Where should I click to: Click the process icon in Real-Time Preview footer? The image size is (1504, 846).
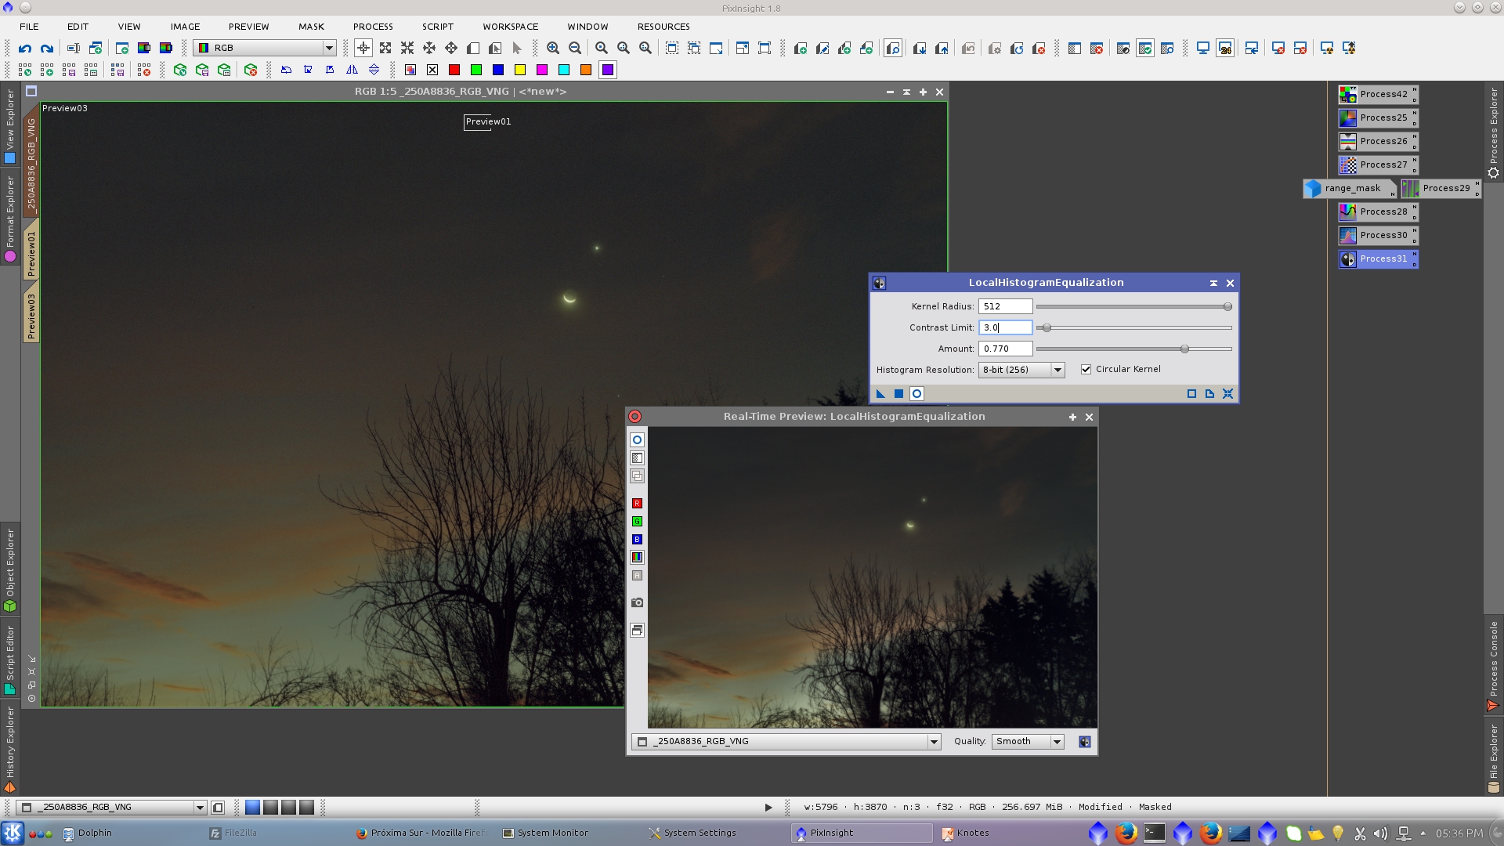tap(1085, 742)
